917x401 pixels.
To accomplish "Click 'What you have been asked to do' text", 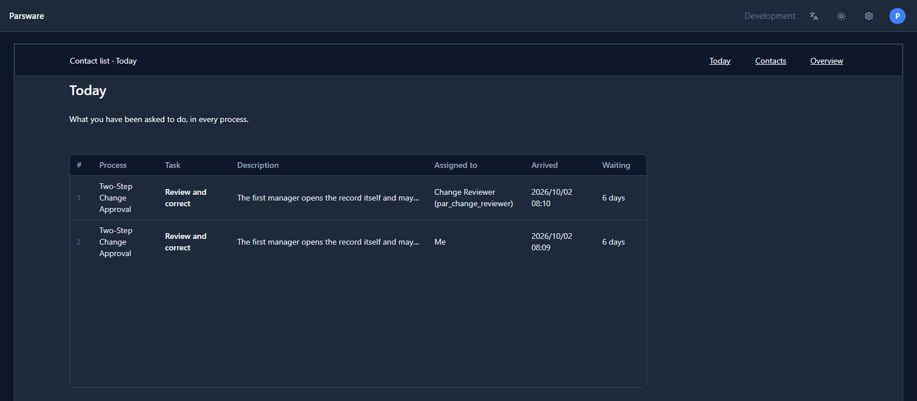I will pyautogui.click(x=159, y=119).
